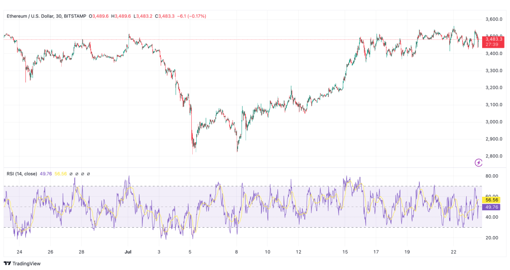
Task: Click the 3,600.0 price axis label
Action: [x=494, y=19]
